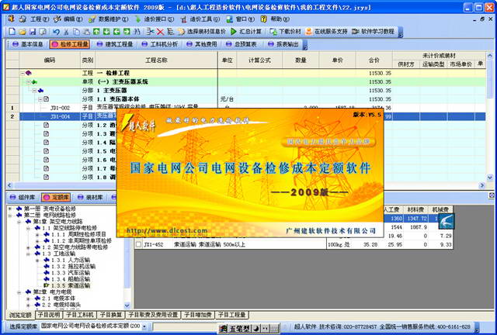Image resolution: width=497 pixels, height=335 pixels.
Task: Switch to 子目换算 bottom tab
Action: [x=111, y=315]
